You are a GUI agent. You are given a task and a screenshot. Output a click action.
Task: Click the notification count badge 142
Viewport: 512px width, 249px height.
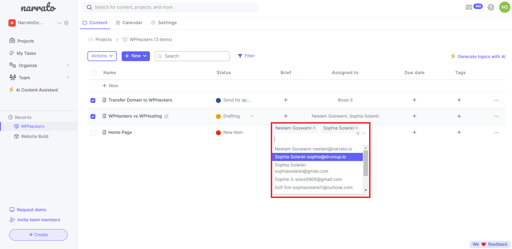478,6
